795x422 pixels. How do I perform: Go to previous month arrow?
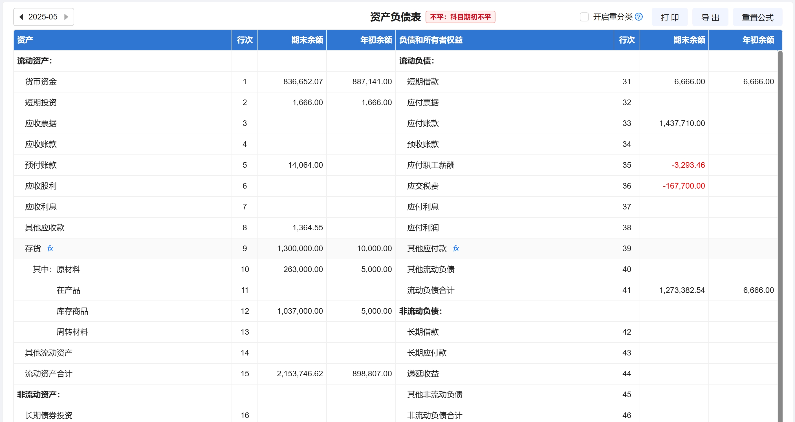pos(21,17)
